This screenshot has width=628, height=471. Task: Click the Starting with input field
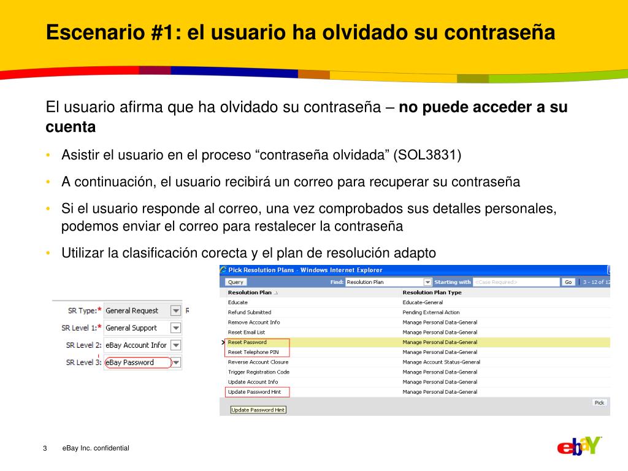pos(516,282)
